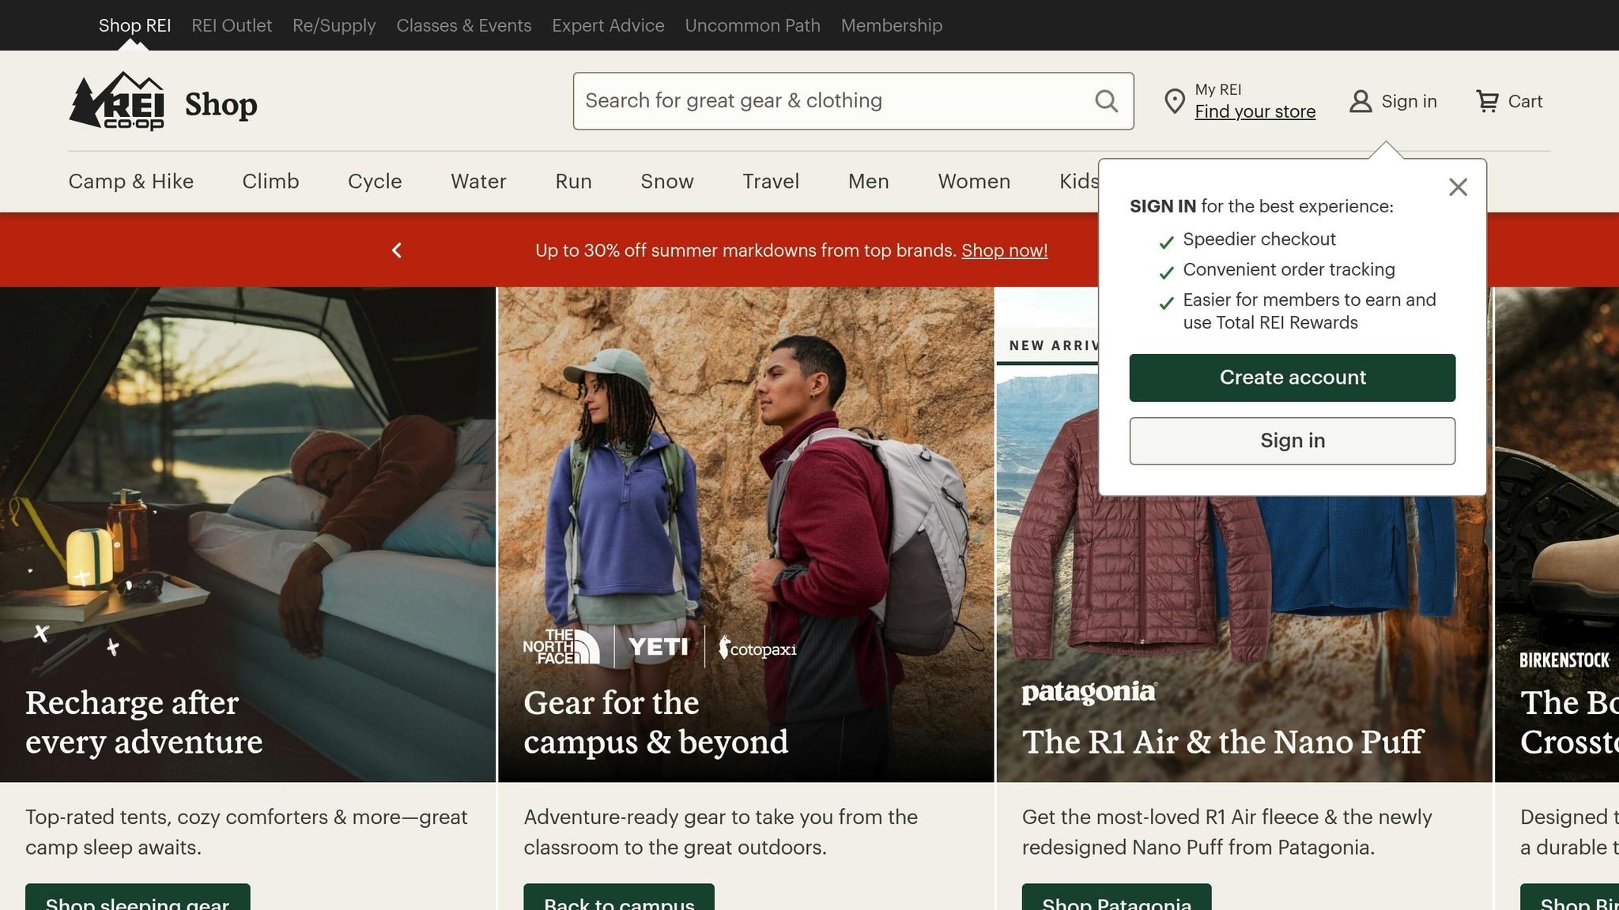Click the search magnifier icon

click(x=1106, y=101)
